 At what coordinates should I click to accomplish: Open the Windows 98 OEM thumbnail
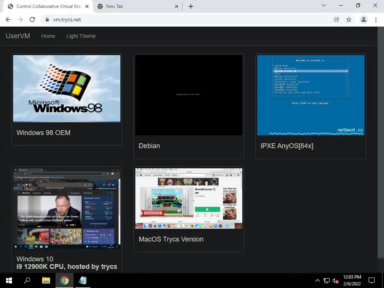tap(67, 88)
